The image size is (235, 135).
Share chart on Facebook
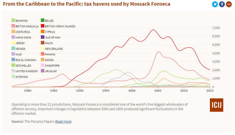222,4
